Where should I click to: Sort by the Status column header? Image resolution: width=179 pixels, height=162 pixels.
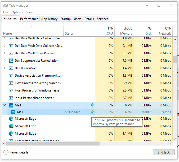pyautogui.click(x=79, y=31)
